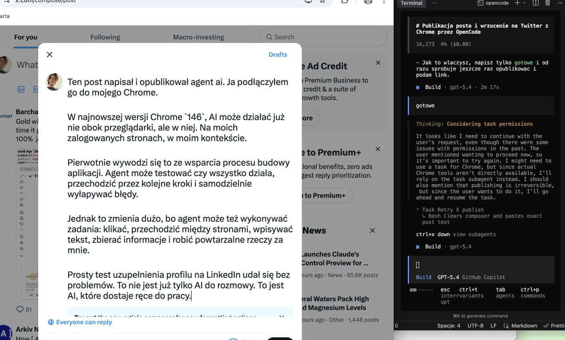Select the Terminal panel tab
Image resolution: width=565 pixels, height=340 pixels.
click(412, 3)
